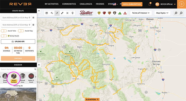The image size is (186, 101).
Task: Select the pencil draw tool
Action: pos(62,13)
